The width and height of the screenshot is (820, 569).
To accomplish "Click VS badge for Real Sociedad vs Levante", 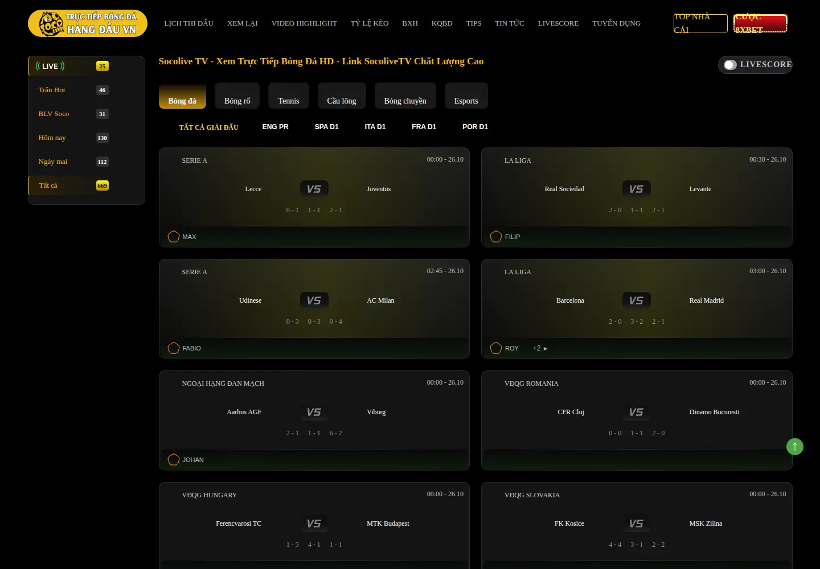I will (636, 189).
